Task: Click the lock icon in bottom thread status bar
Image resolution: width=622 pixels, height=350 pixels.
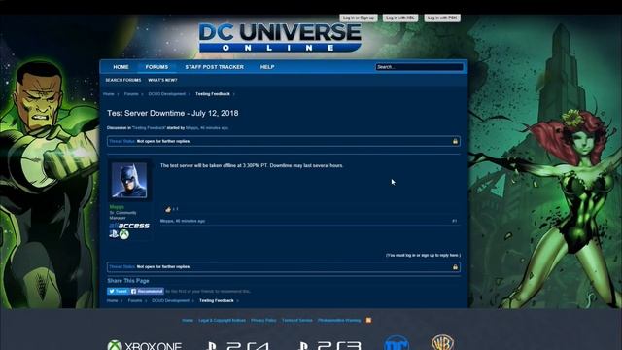Action: pyautogui.click(x=455, y=267)
